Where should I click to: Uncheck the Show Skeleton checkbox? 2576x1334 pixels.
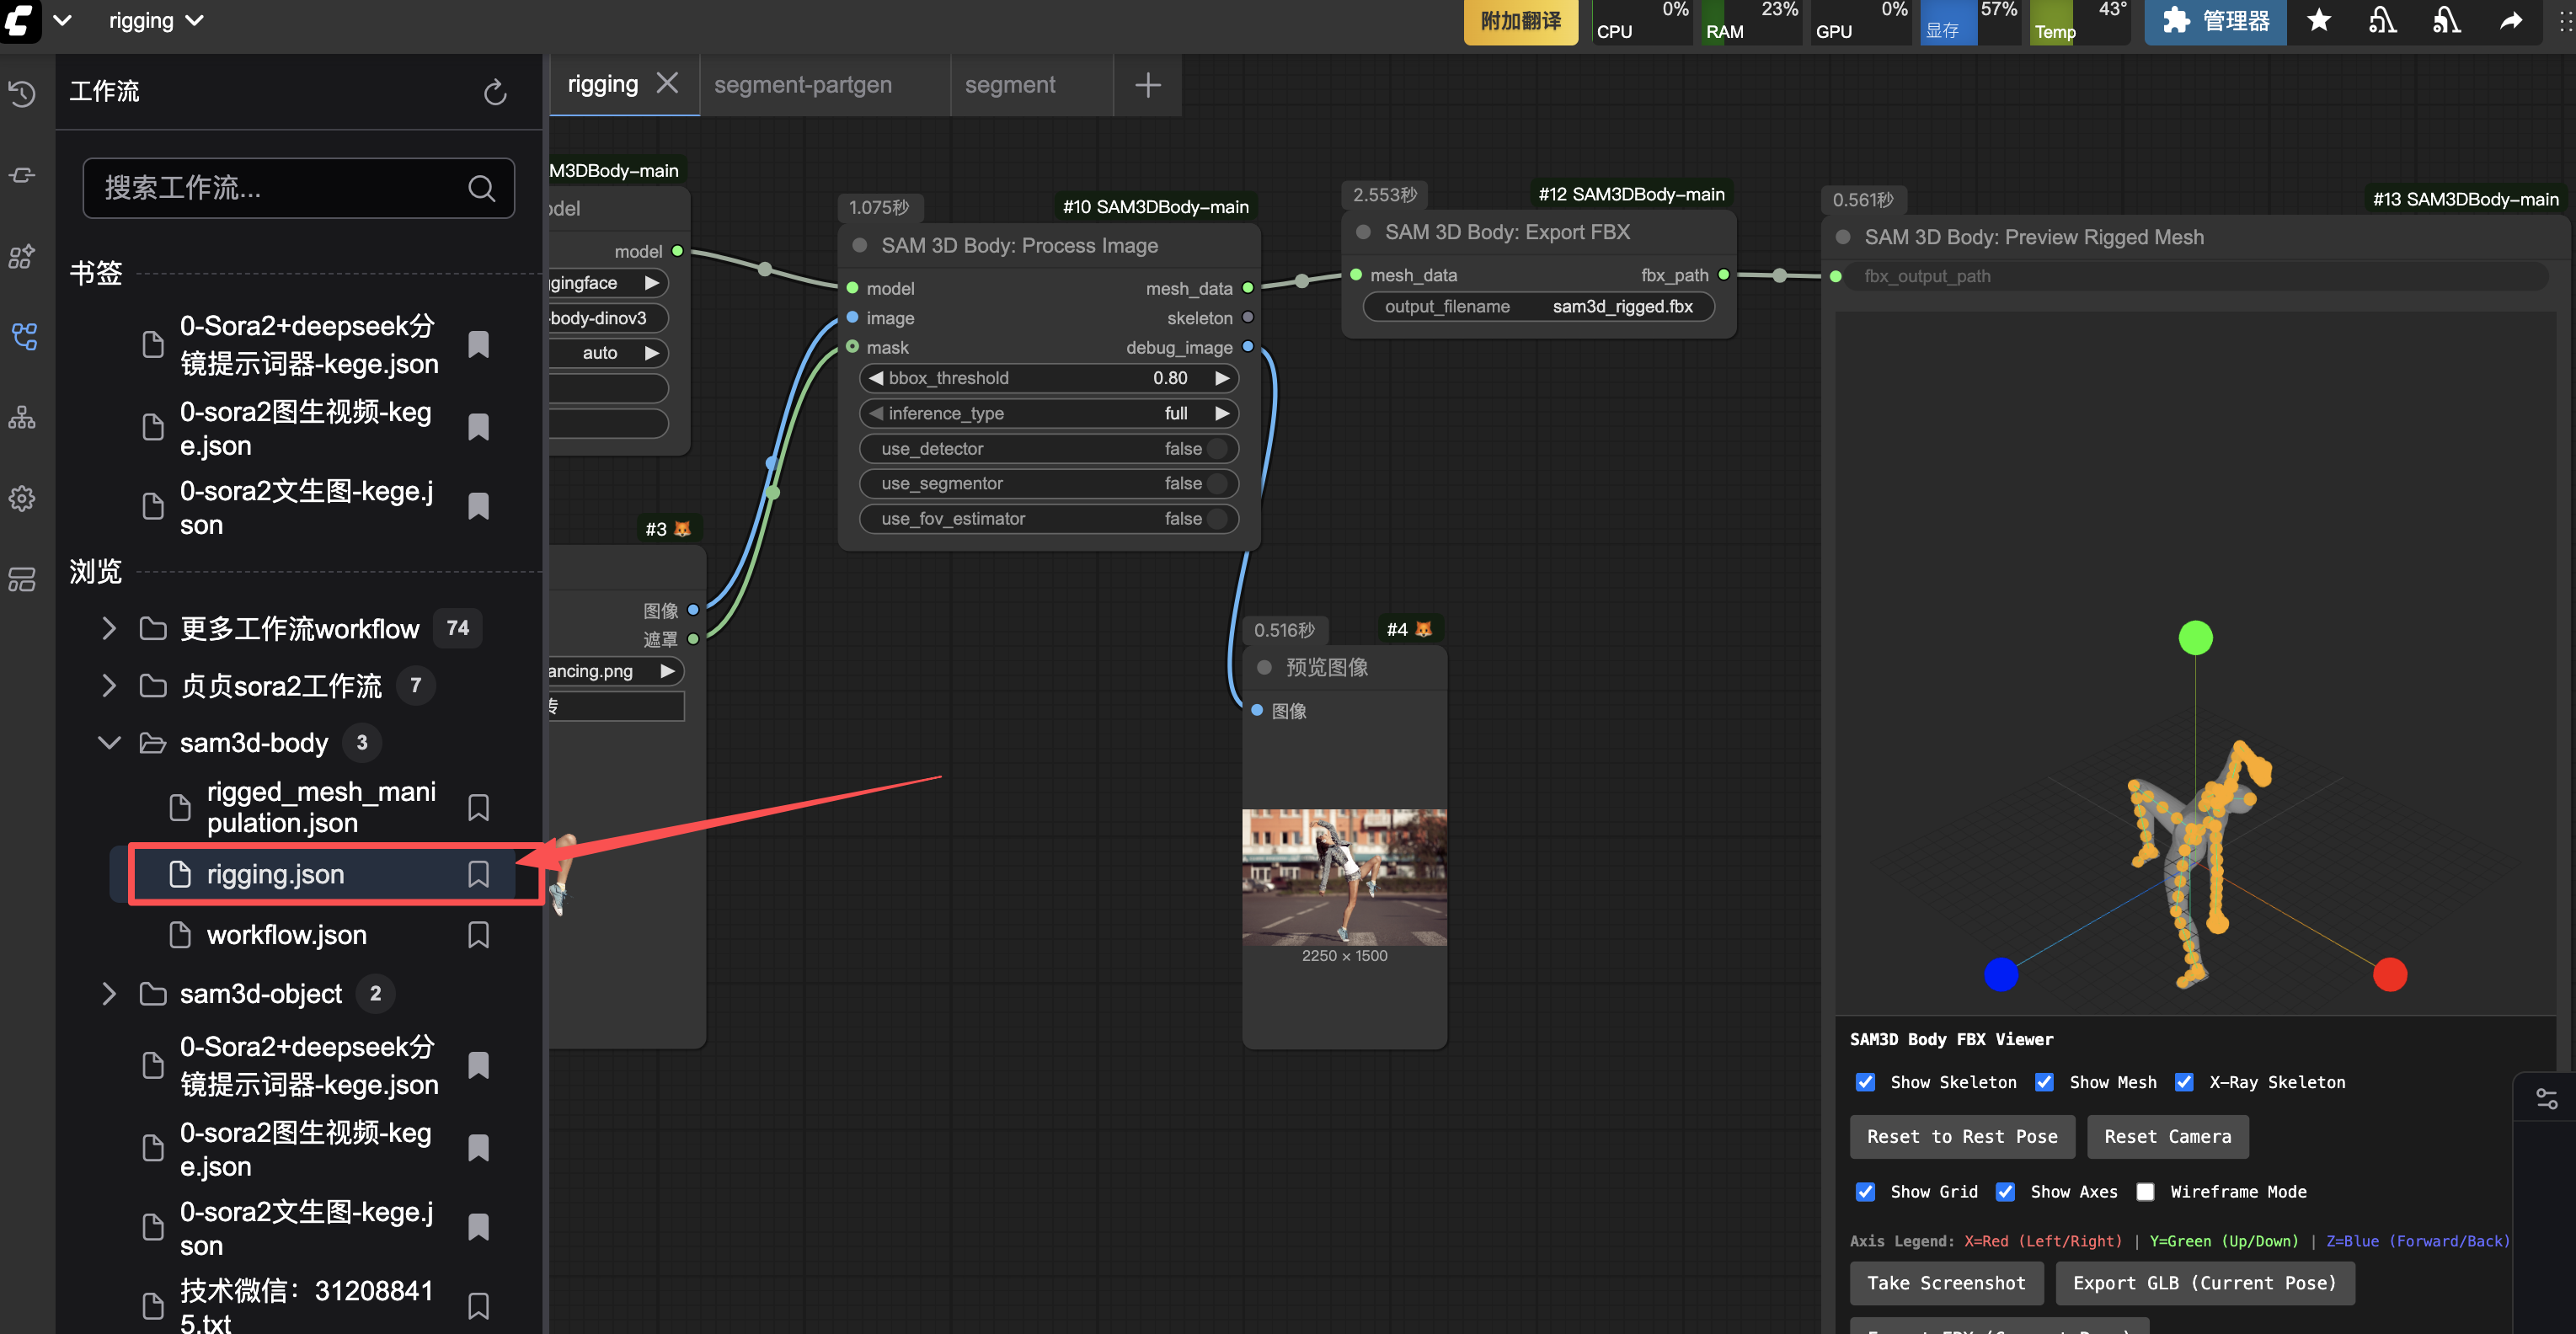1865,1082
